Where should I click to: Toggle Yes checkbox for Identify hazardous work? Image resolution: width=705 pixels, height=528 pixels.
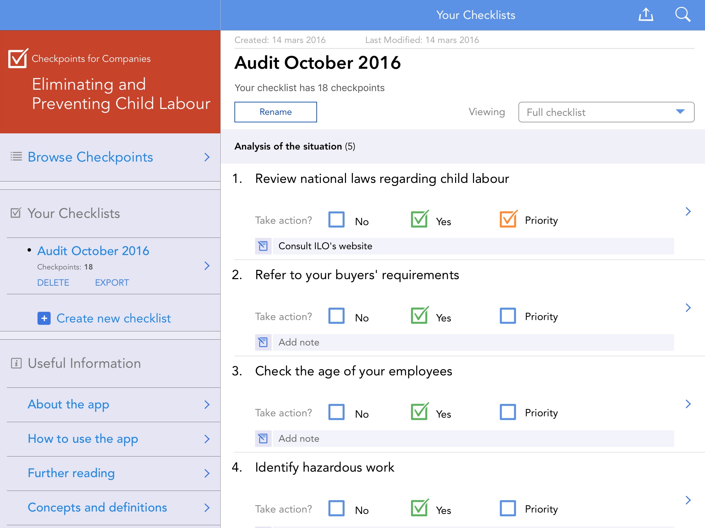coord(419,508)
